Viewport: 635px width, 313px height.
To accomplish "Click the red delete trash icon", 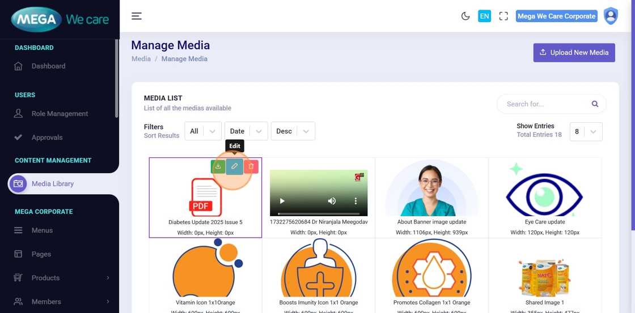I will tap(251, 166).
